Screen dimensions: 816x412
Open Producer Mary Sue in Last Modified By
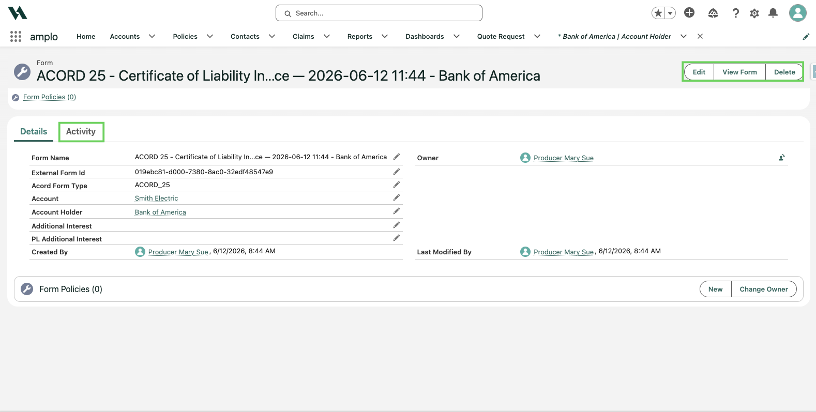click(x=564, y=252)
